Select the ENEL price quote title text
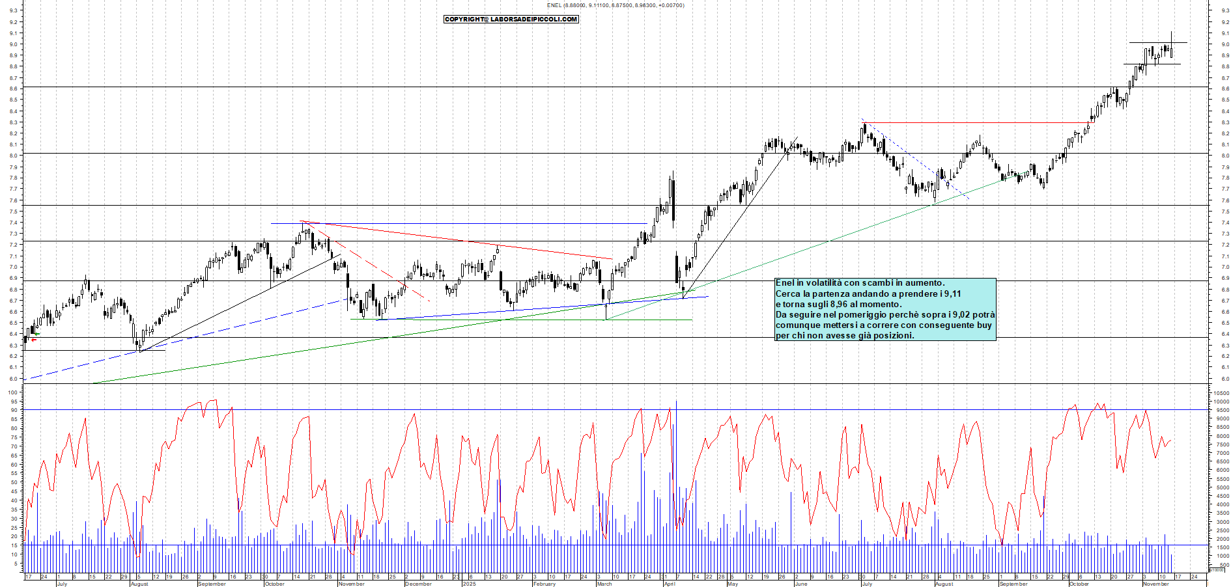1231x587 pixels. pyautogui.click(x=615, y=5)
